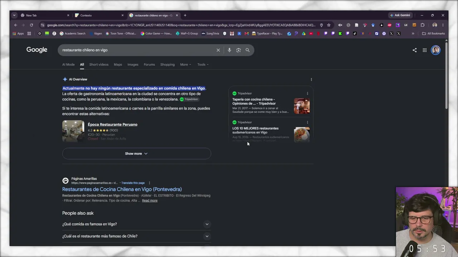Show hidden bookmarks with the double chevron
The image size is (458, 257).
tap(413, 34)
